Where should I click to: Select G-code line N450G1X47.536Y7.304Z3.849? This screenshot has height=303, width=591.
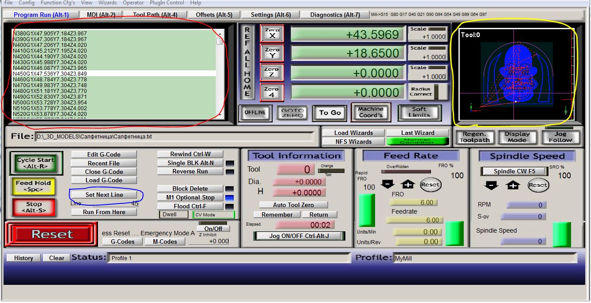114,73
